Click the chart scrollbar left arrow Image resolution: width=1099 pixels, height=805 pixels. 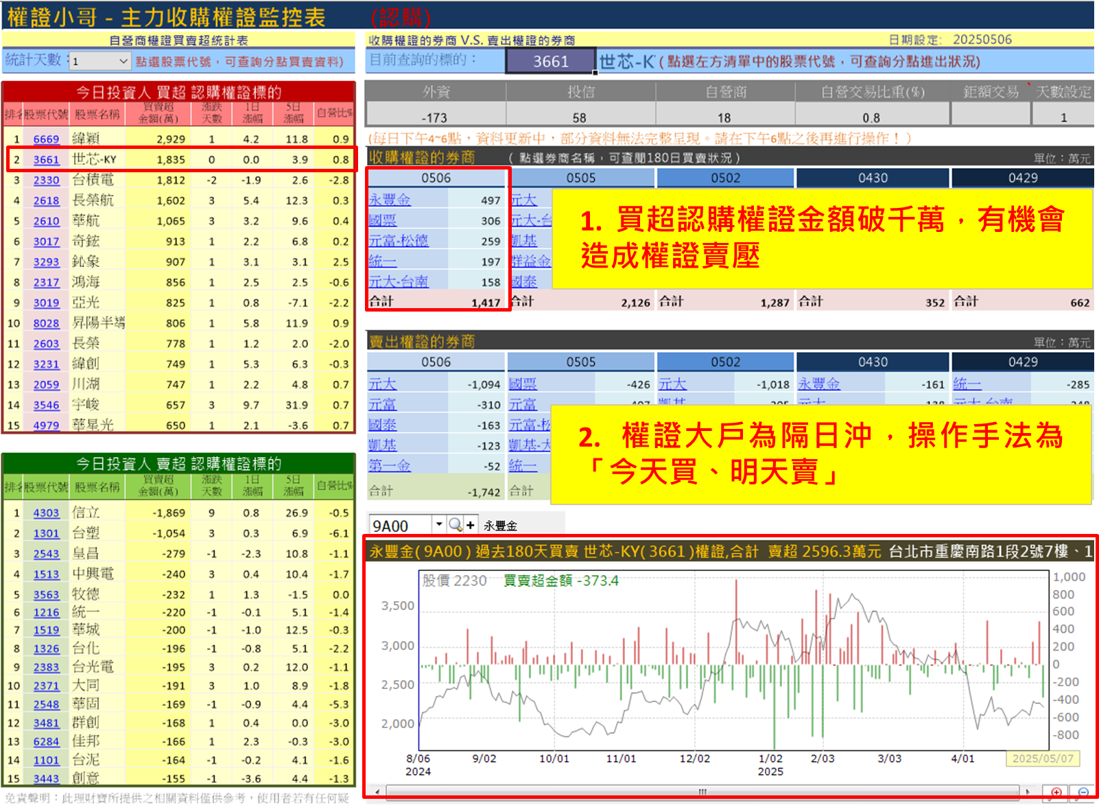coord(377,791)
